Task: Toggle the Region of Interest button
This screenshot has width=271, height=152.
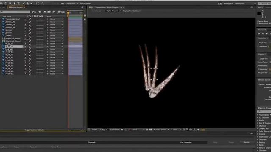Action: pos(147,130)
